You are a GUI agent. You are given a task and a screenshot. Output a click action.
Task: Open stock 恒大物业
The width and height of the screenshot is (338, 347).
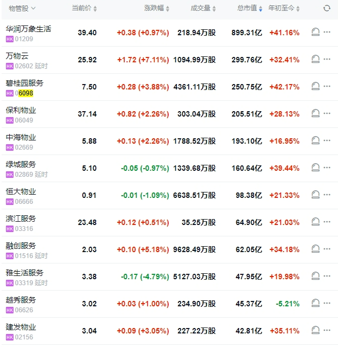21,191
